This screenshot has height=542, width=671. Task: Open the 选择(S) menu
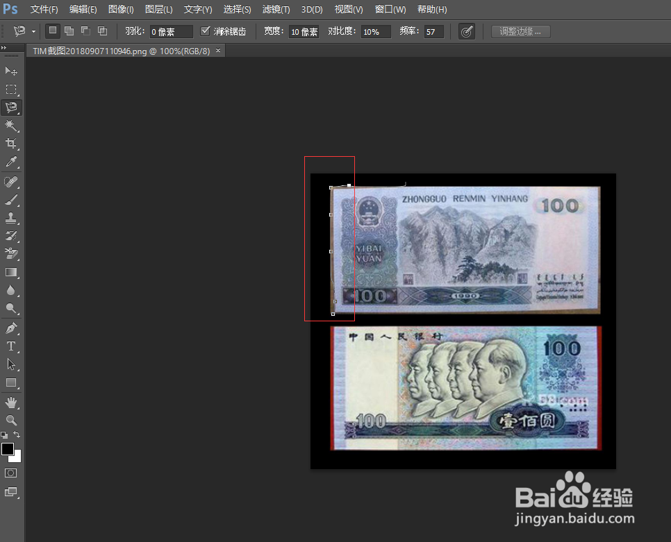pos(237,10)
